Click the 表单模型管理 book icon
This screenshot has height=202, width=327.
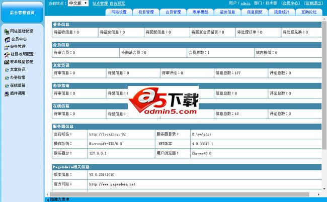[7, 62]
